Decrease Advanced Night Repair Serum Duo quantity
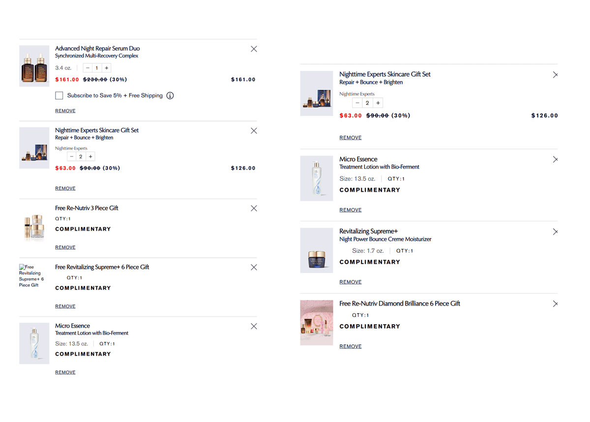 click(88, 68)
